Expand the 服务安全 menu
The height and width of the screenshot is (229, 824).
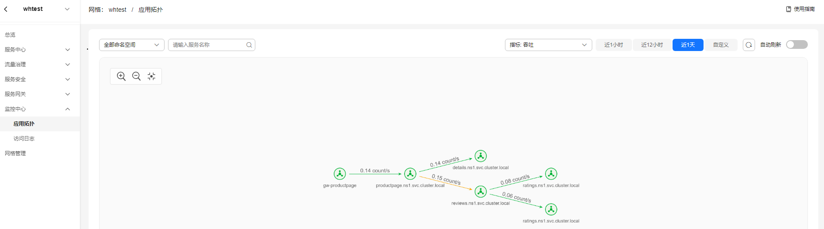pos(40,79)
